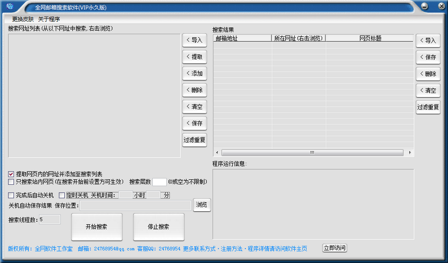Click the shutdown 小时 input field
Viewport: 448px width, 263px height.
pos(126,195)
